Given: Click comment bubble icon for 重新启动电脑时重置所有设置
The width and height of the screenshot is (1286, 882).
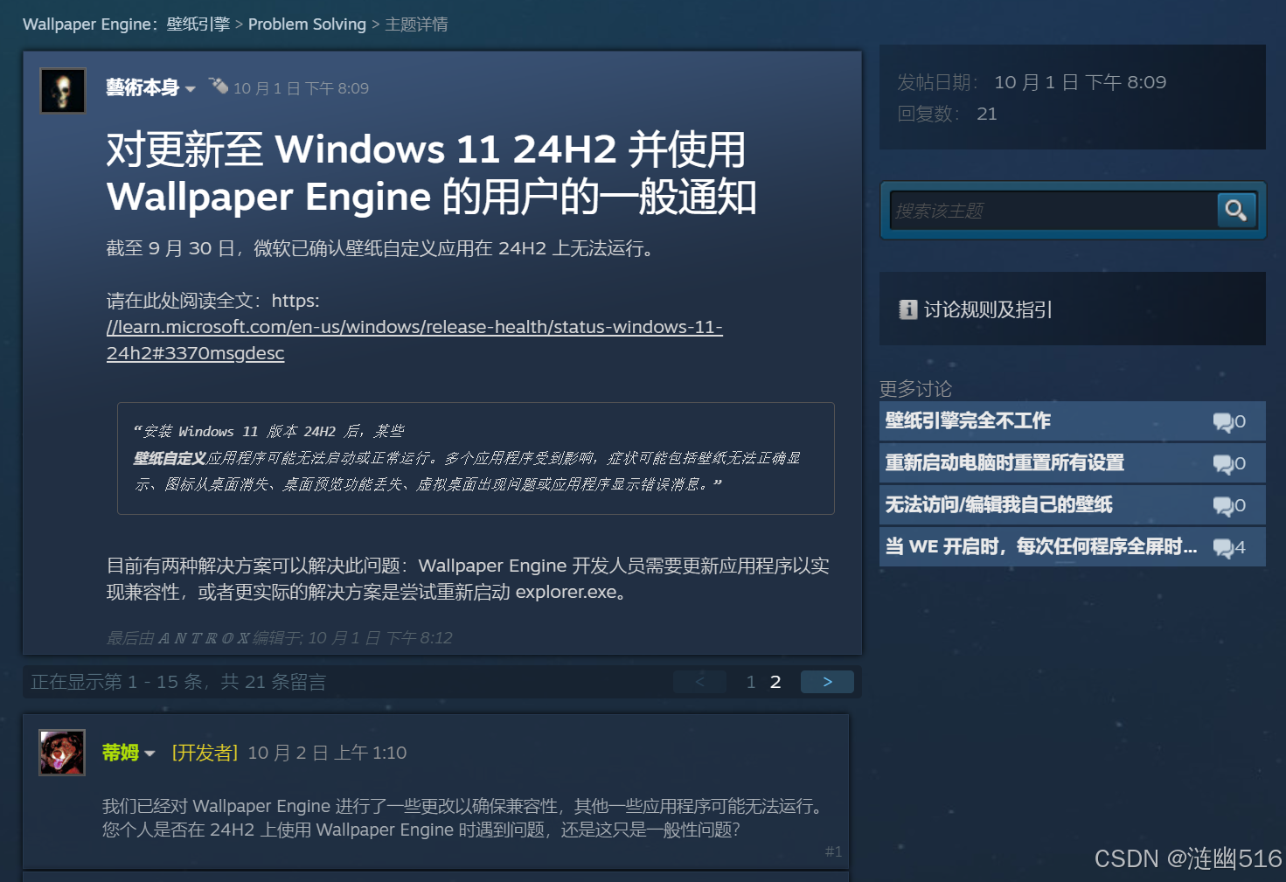Looking at the screenshot, I should coord(1223,464).
